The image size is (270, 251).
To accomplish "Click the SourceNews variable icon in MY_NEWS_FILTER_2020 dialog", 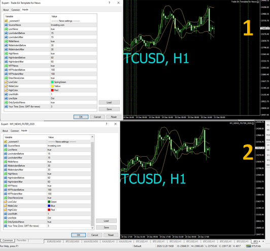I will [6, 146].
